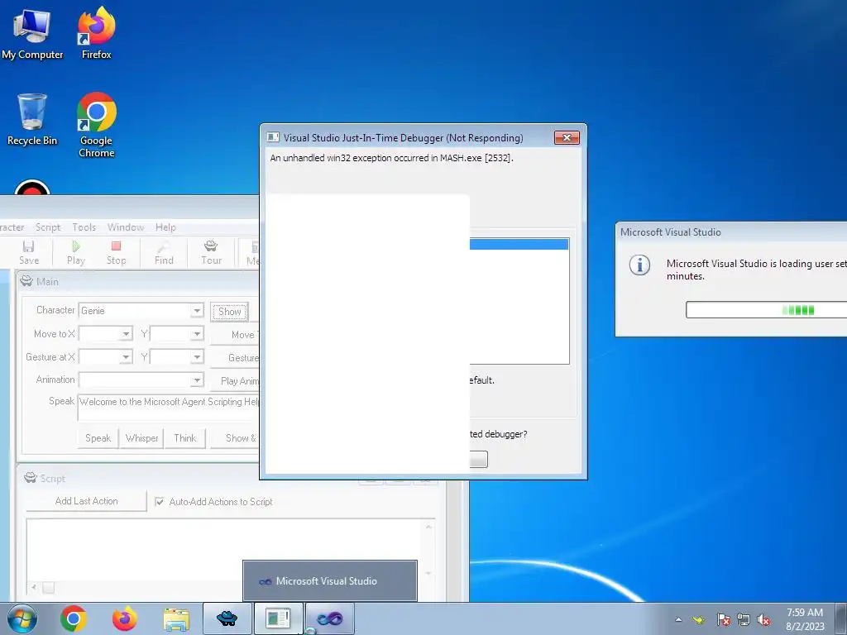847x635 pixels.
Task: Click the Add Last Action button
Action: pyautogui.click(x=86, y=501)
